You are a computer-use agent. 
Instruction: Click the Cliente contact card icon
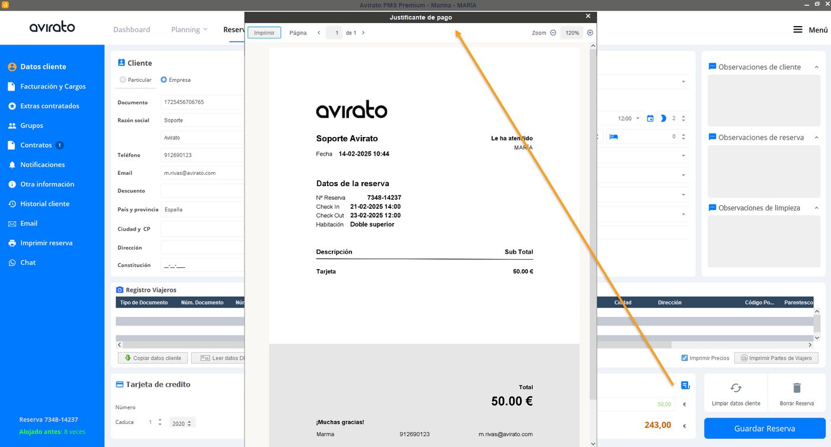(122, 62)
